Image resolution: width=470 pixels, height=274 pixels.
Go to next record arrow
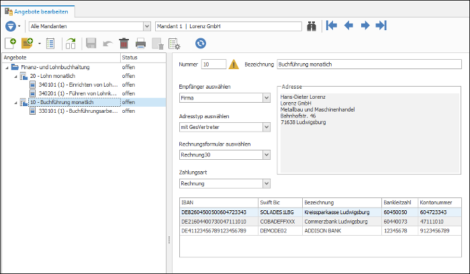[365, 26]
